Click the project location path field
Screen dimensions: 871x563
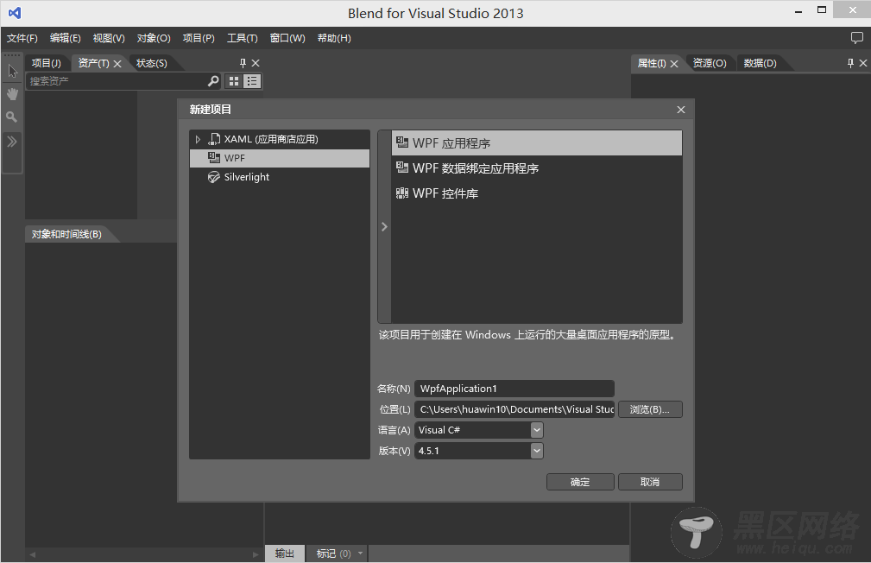click(514, 409)
